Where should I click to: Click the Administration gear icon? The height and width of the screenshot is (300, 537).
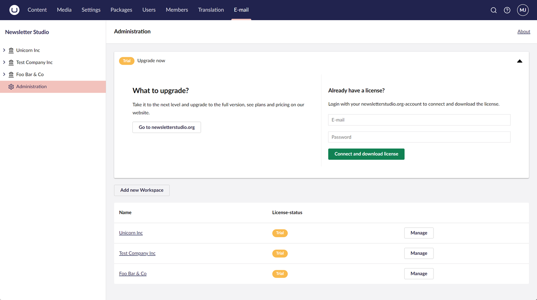click(11, 87)
